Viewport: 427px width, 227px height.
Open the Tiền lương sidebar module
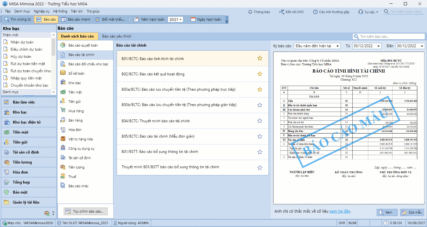click(x=22, y=162)
